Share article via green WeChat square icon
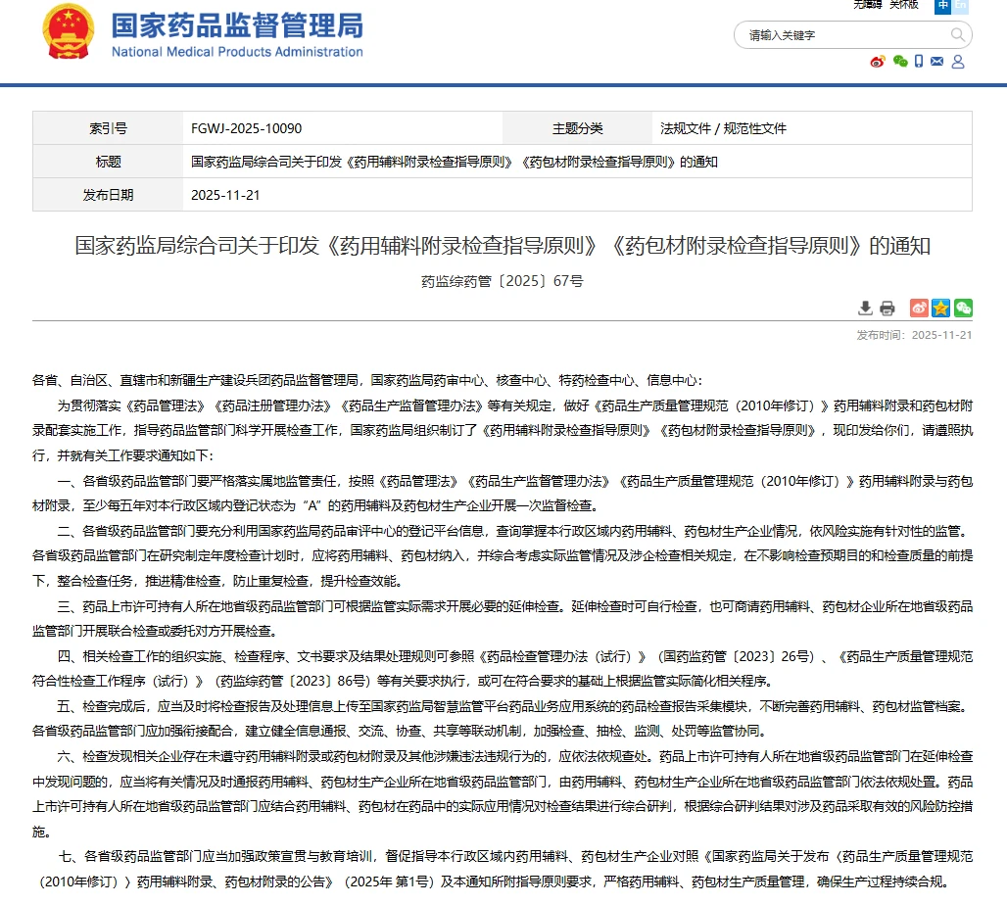This screenshot has height=905, width=1007. click(x=963, y=309)
